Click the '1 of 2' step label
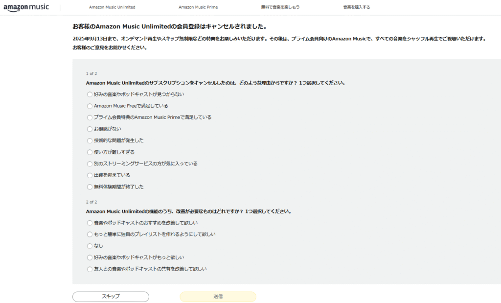501x303 pixels. point(91,73)
